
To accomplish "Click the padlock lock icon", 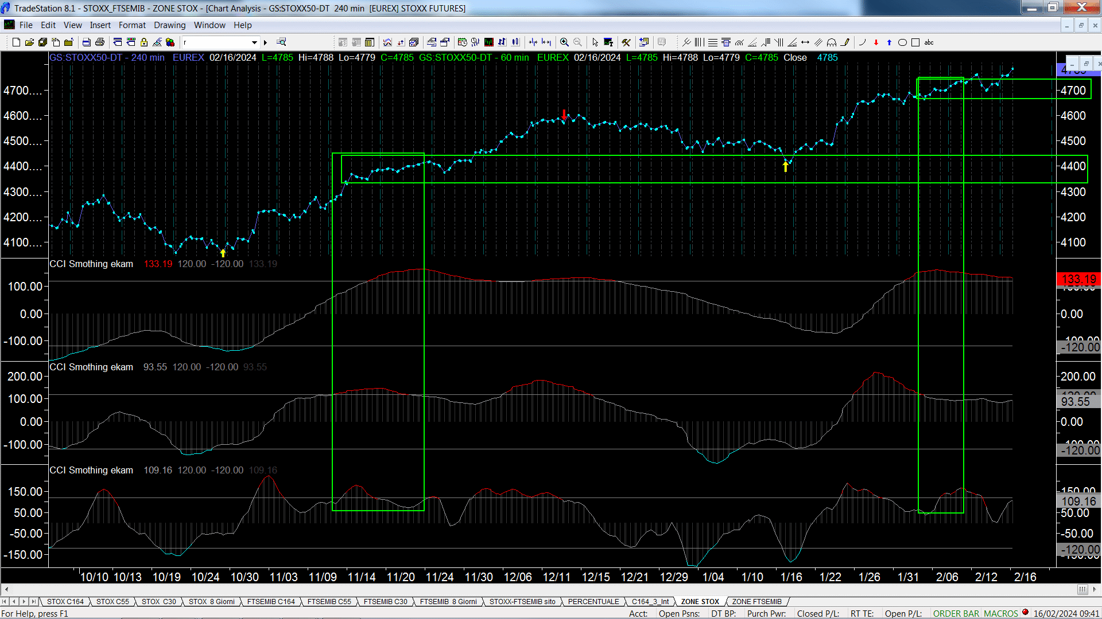I will 144,42.
